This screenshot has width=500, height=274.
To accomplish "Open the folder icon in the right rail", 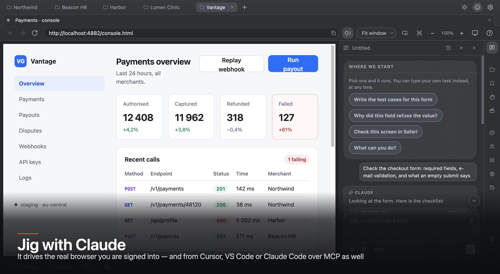I will click(x=492, y=70).
